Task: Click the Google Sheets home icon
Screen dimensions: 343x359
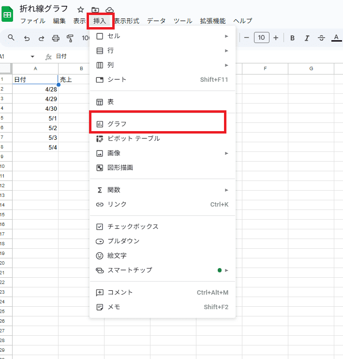Action: 7,14
